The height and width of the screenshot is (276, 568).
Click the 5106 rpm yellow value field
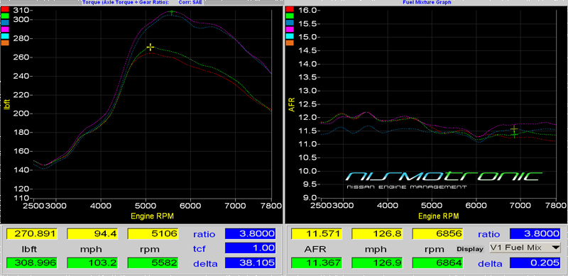pos(153,233)
